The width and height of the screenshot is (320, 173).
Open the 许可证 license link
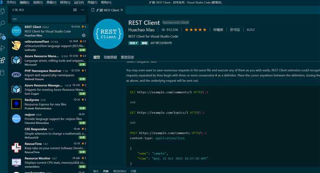point(235,30)
